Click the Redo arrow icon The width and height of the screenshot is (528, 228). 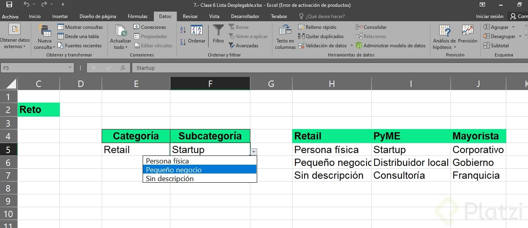45,5
